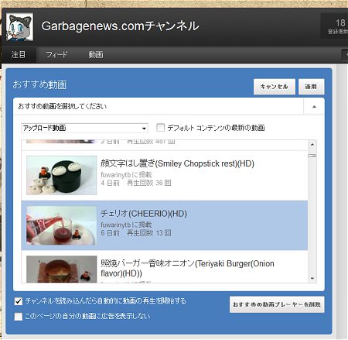Select the チェリオ(CHEERIO) video thumbnail
Screen dimensions: 348x340
pos(62,225)
